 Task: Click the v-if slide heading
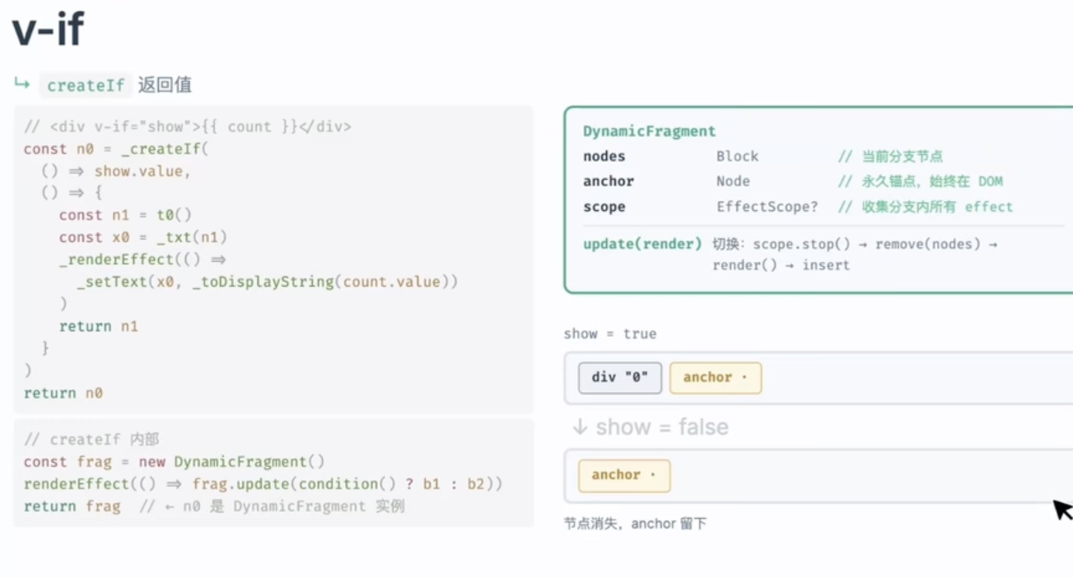[x=48, y=29]
